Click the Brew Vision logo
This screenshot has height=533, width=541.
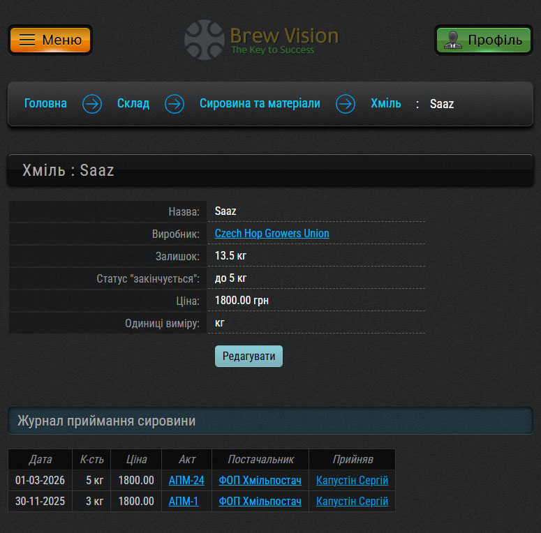coord(262,40)
